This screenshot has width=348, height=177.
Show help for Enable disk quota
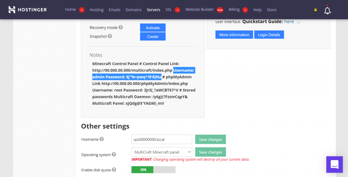click(x=114, y=170)
